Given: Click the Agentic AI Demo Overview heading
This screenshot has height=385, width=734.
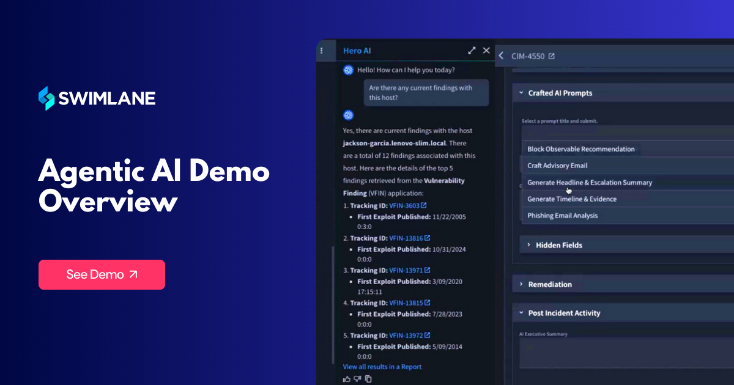Looking at the screenshot, I should (154, 186).
